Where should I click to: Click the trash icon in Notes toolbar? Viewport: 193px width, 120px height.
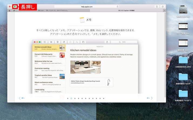[57, 42]
